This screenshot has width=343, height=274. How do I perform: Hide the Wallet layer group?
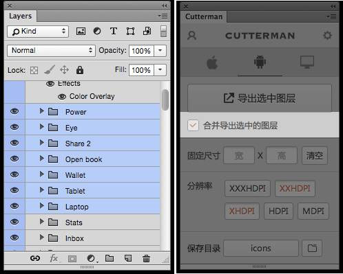[14, 174]
